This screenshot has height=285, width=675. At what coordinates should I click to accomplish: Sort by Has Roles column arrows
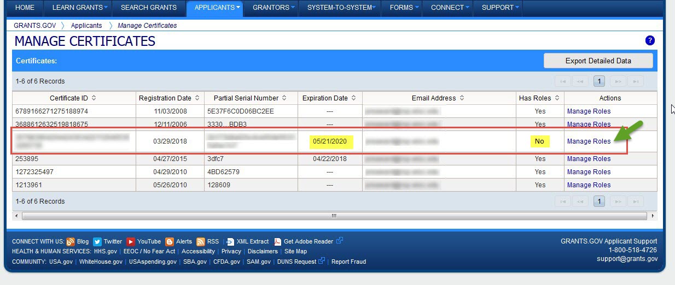(557, 98)
